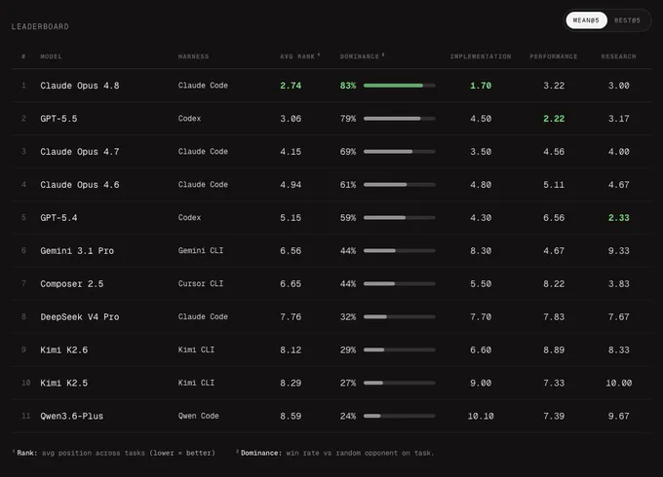Viewport: 663px width, 477px height.
Task: Click the green 2.22 performance score
Action: [x=554, y=119]
